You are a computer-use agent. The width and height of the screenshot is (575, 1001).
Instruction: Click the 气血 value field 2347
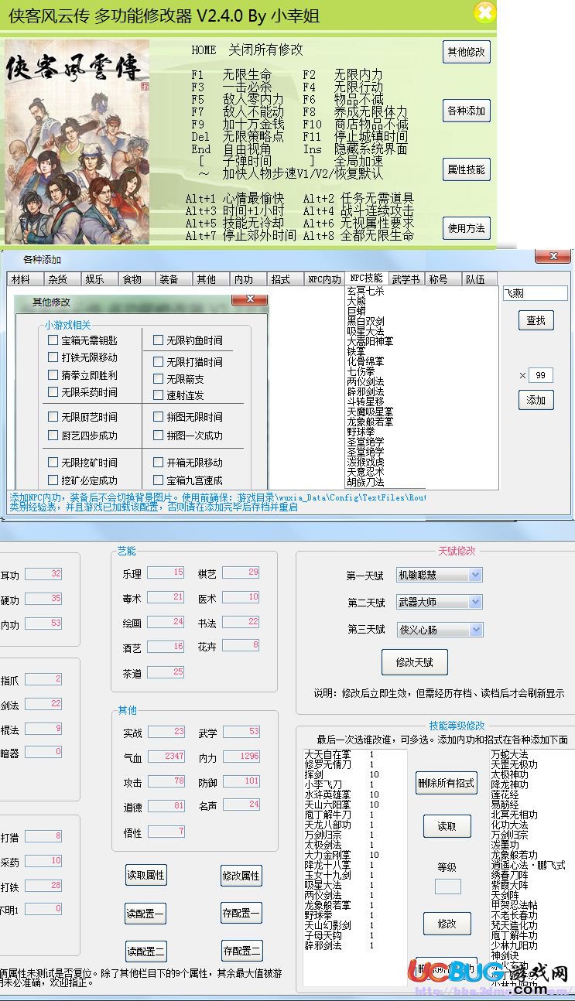coord(166,757)
